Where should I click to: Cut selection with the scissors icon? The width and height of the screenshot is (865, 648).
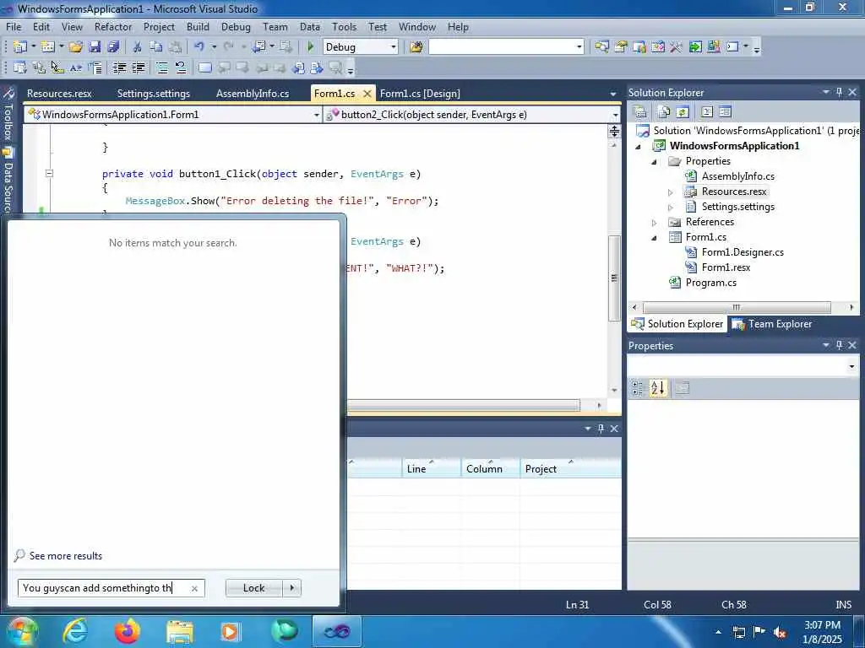[x=138, y=47]
